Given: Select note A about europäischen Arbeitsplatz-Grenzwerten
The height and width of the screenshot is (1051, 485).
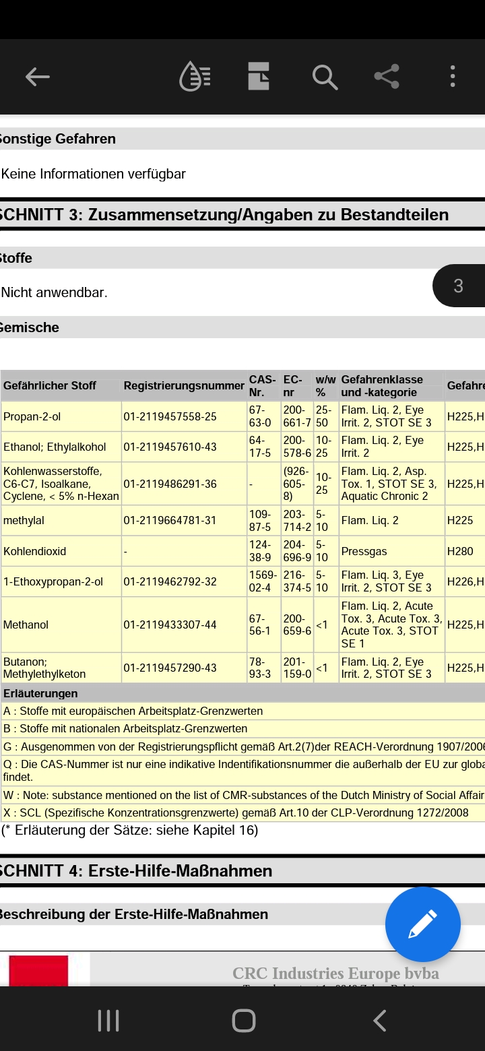Looking at the screenshot, I should tap(133, 711).
